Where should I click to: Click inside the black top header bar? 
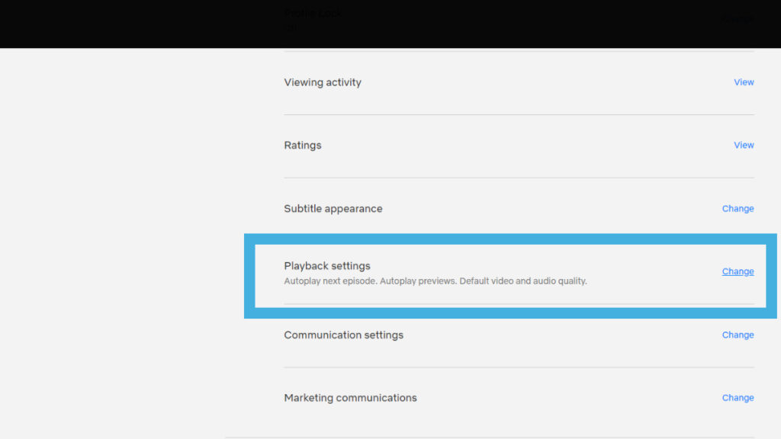pos(114,23)
